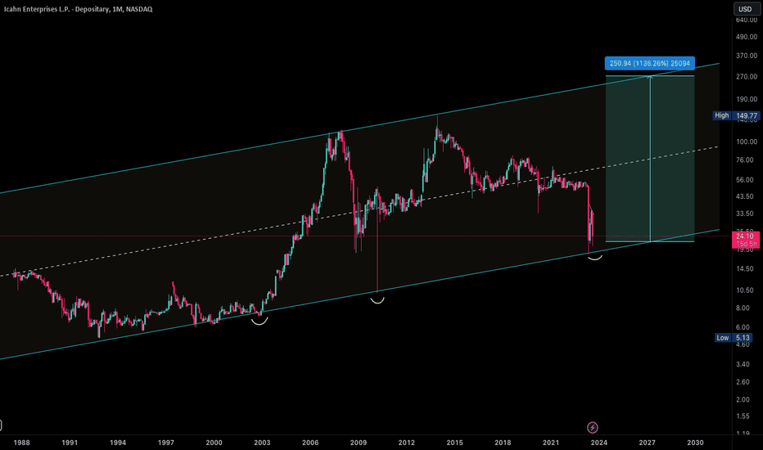Click the 190.00 price scale label

[747, 99]
